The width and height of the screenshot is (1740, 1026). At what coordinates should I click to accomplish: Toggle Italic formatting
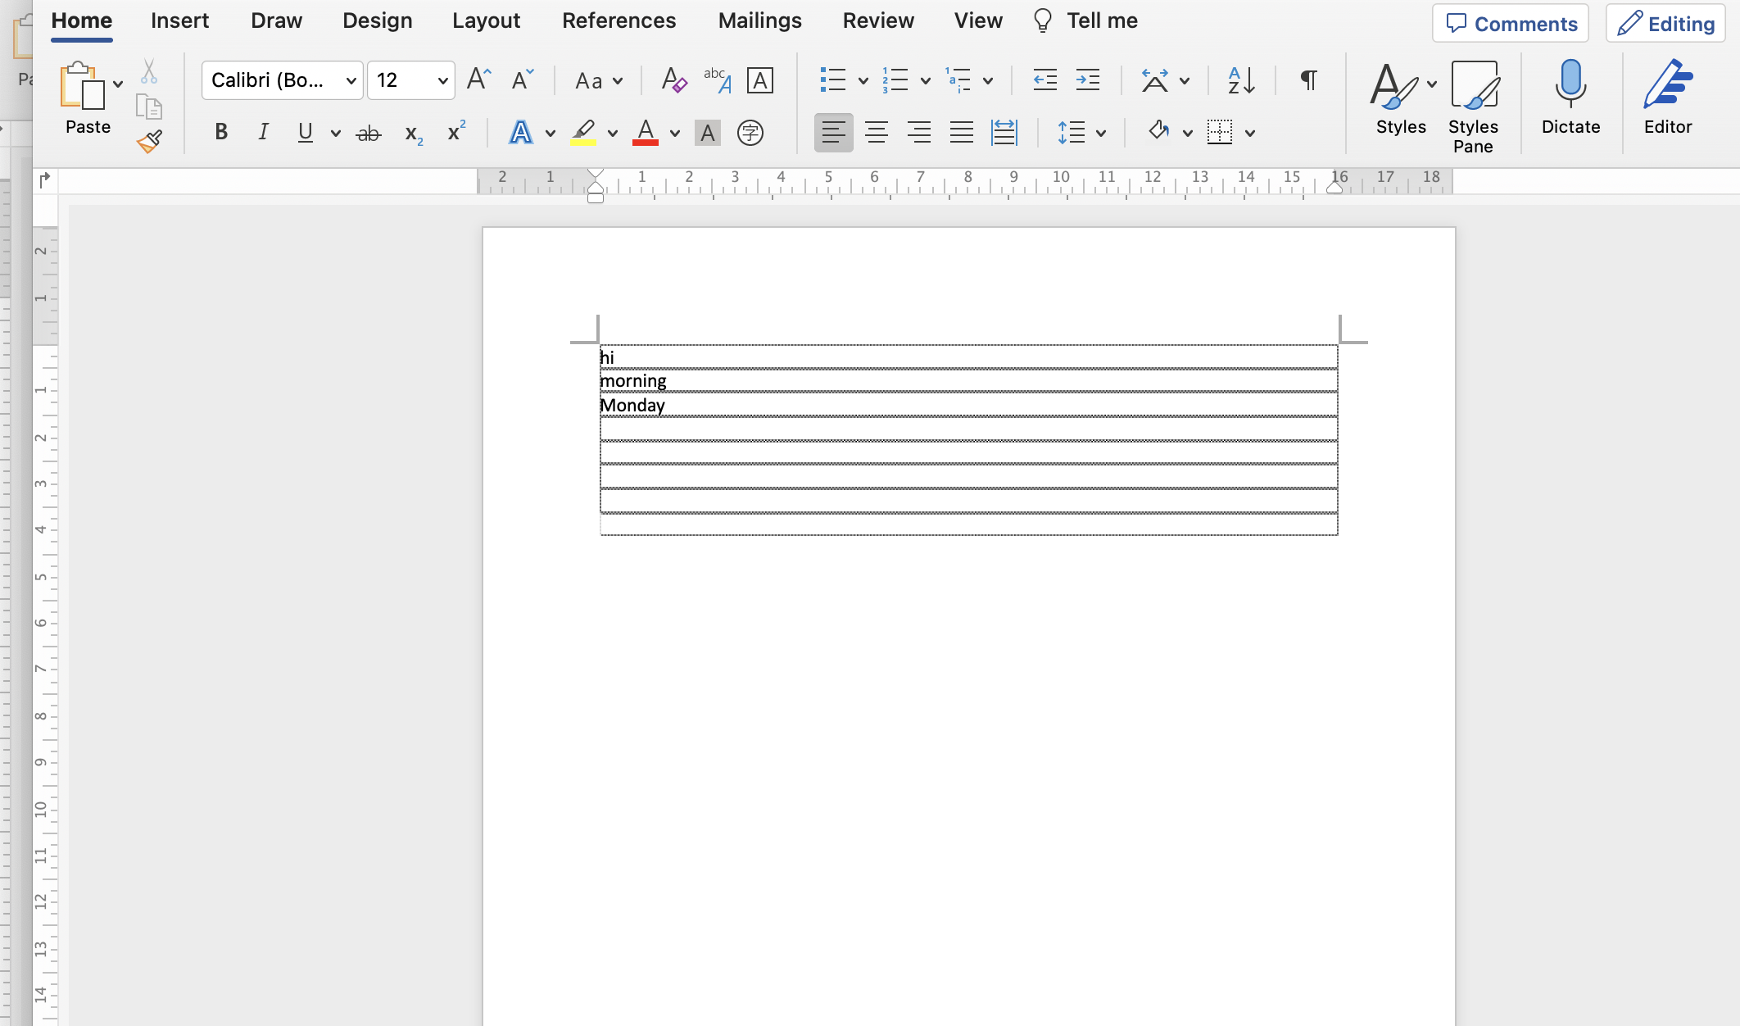coord(263,132)
